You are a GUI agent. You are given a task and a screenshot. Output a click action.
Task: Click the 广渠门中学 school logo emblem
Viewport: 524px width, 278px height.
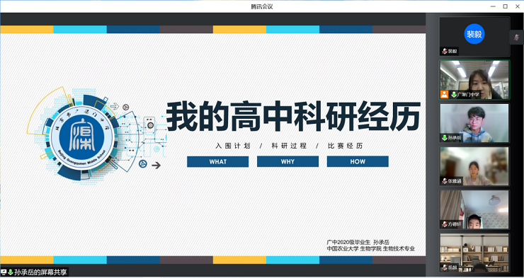[82, 137]
